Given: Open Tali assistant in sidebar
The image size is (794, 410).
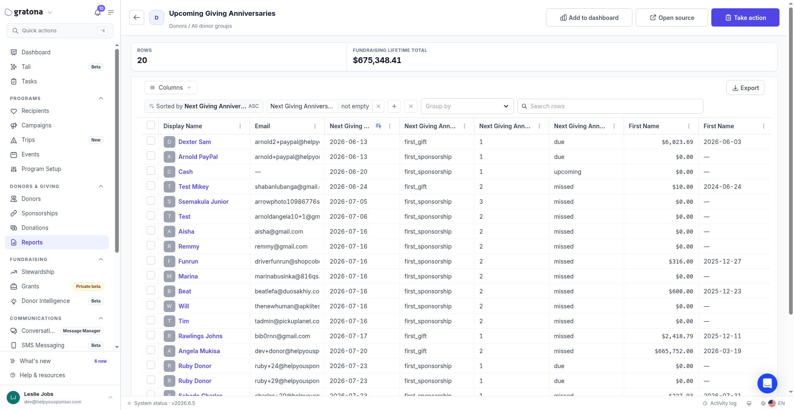Looking at the screenshot, I should [x=57, y=67].
